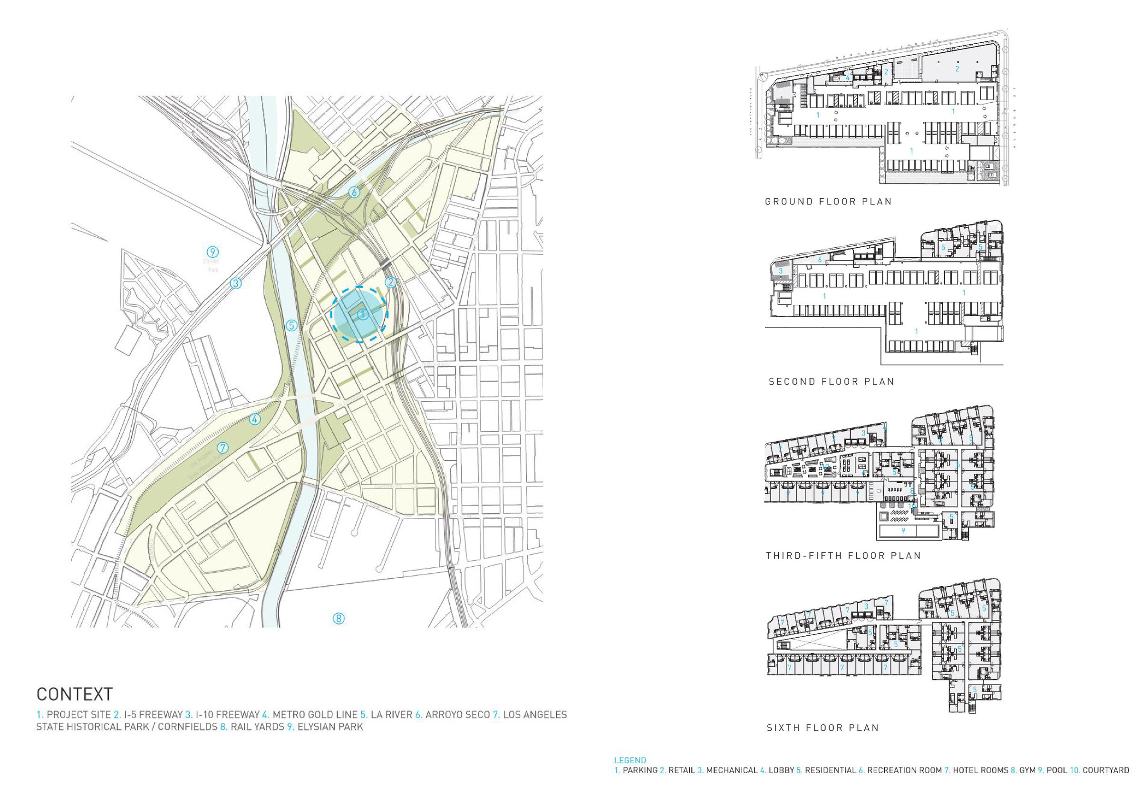This screenshot has width=1141, height=795.
Task: Click the THIRD-FIFTH FLOOR PLAN title
Action: pyautogui.click(x=843, y=555)
